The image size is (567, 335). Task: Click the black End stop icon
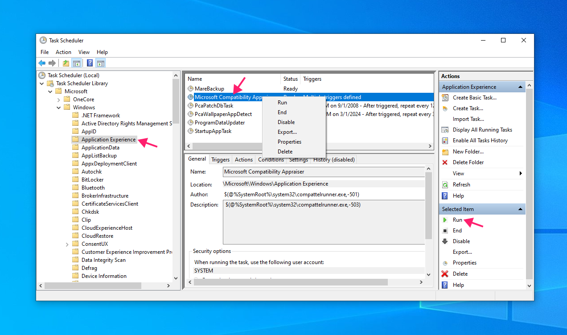pos(445,231)
